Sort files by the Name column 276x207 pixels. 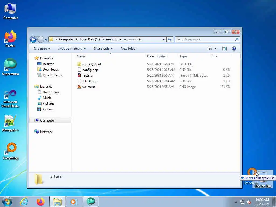tap(110, 56)
